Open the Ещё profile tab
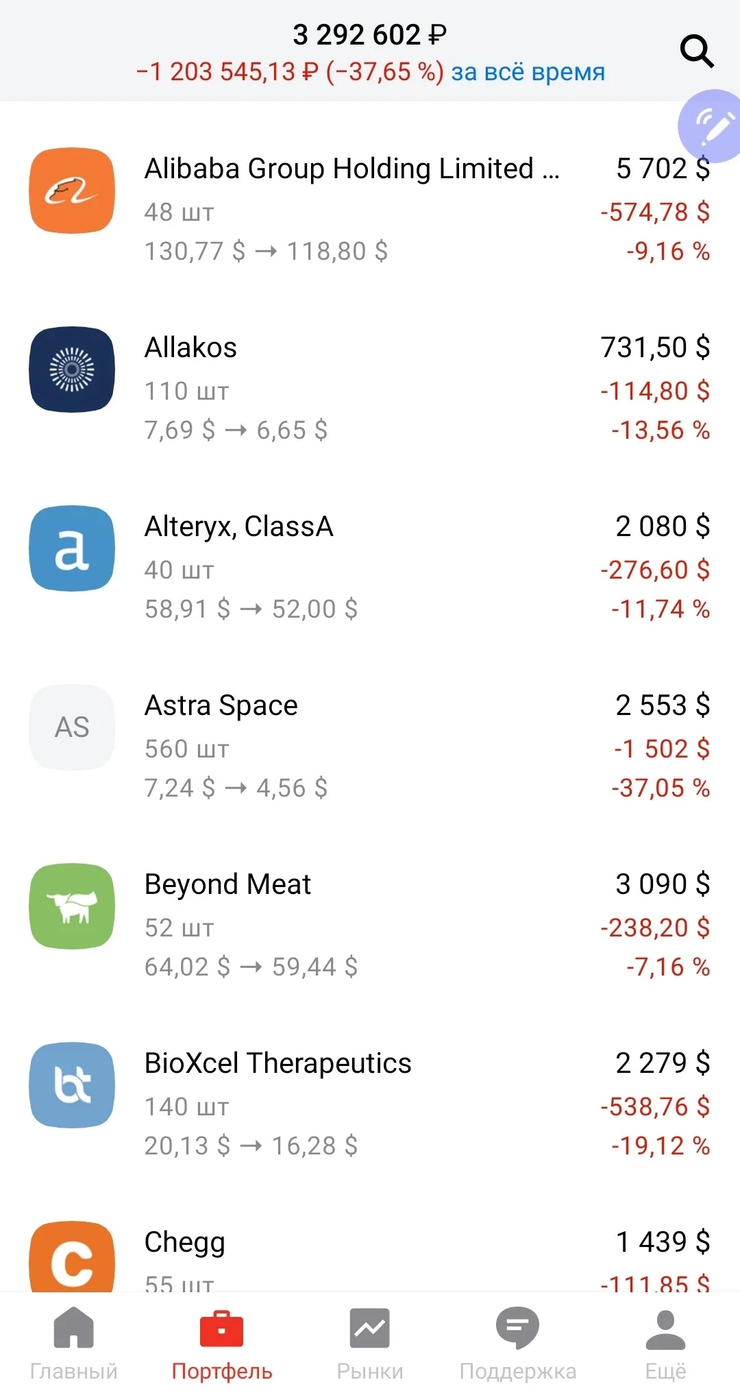Viewport: 740px width, 1393px height. click(665, 1344)
